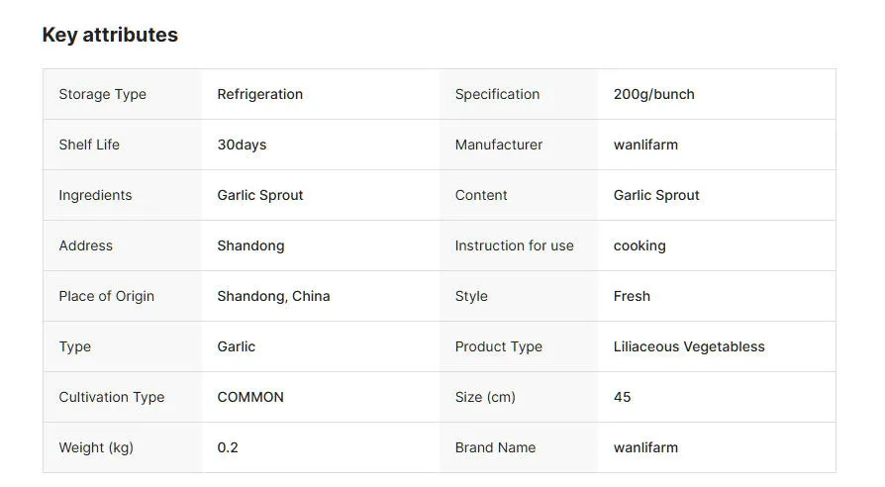Screen dimensions: 885x487
Task: Select the Fresh style value
Action: [x=632, y=296]
